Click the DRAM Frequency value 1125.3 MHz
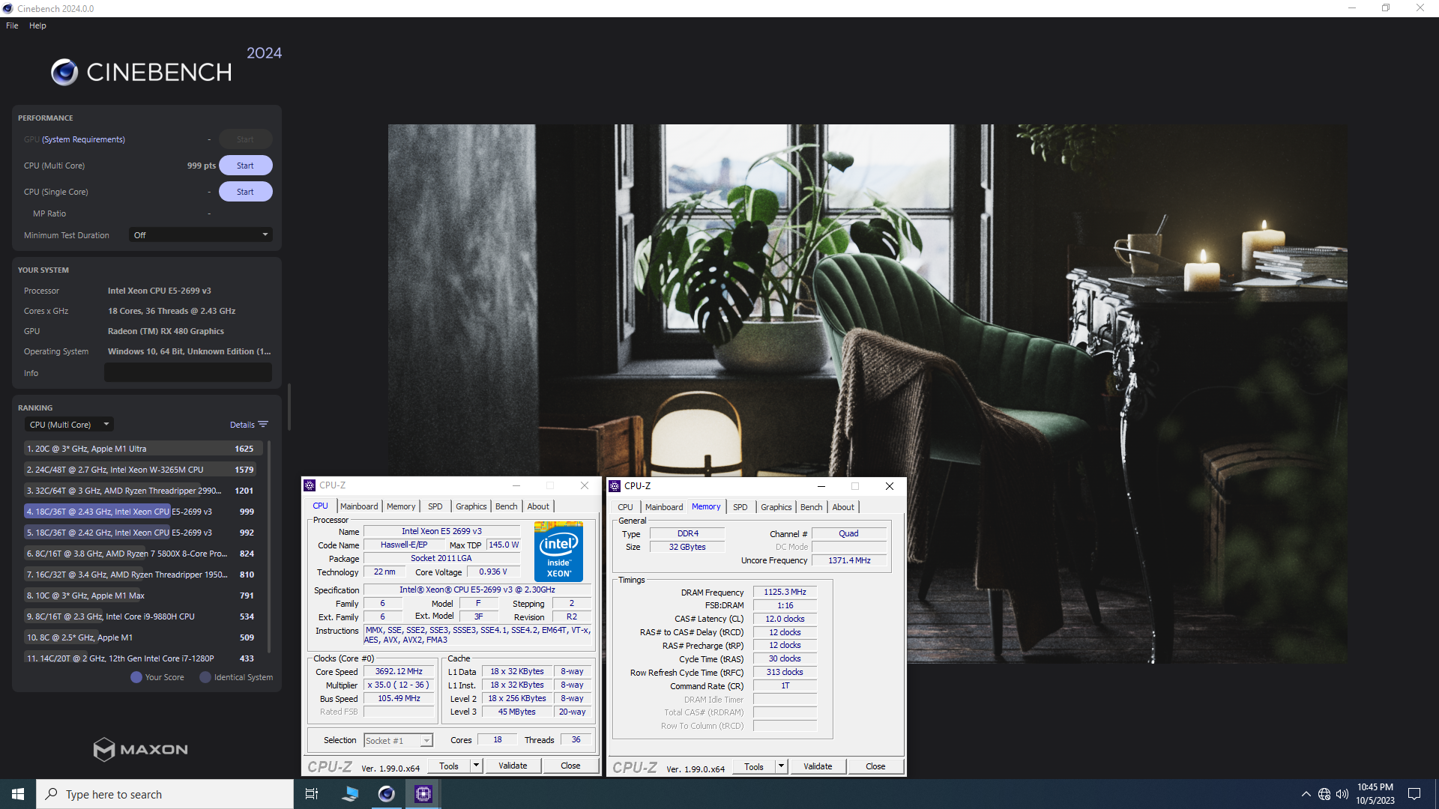 click(x=785, y=592)
